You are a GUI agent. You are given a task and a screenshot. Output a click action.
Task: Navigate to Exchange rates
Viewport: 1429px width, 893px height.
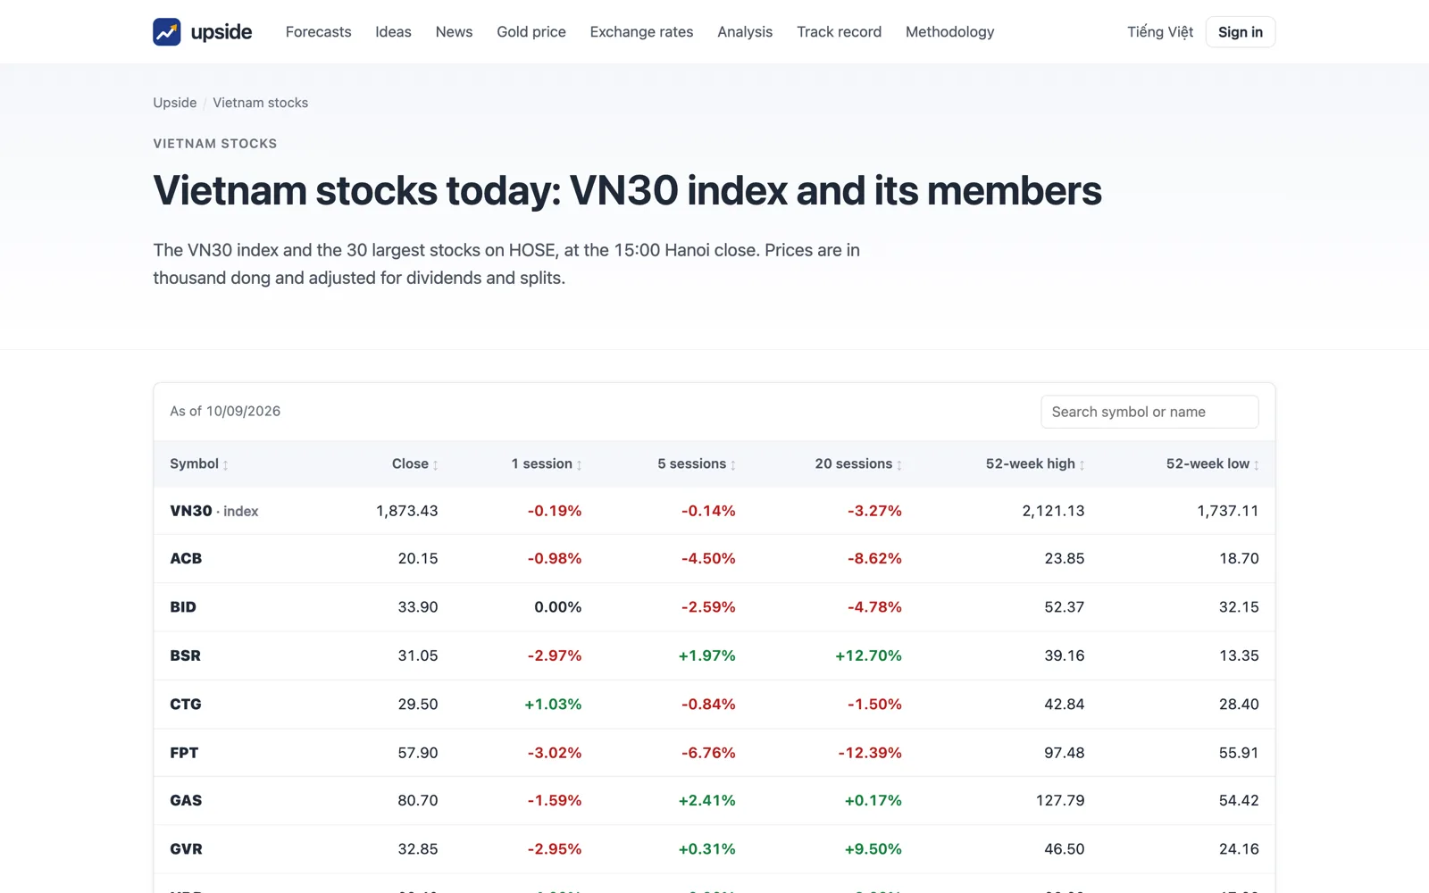point(641,32)
